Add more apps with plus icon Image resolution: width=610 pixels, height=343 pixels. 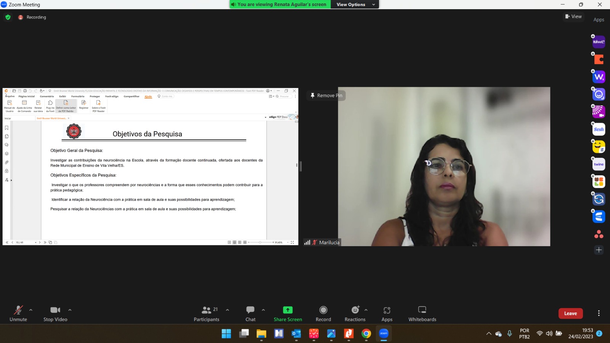click(599, 250)
